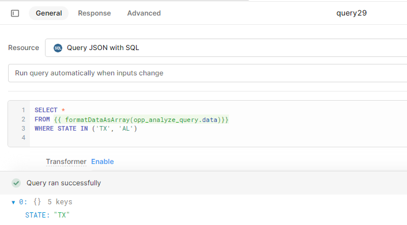Rename the query29 title
The width and height of the screenshot is (407, 225).
coord(352,13)
